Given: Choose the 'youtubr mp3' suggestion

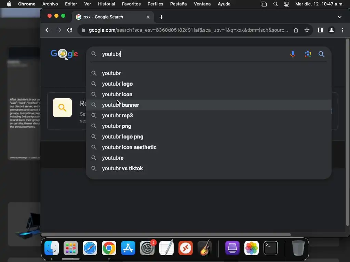Looking at the screenshot, I should click(x=209, y=116).
